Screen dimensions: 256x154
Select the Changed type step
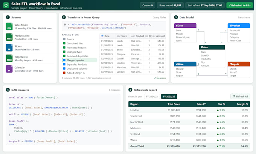pos(79,52)
